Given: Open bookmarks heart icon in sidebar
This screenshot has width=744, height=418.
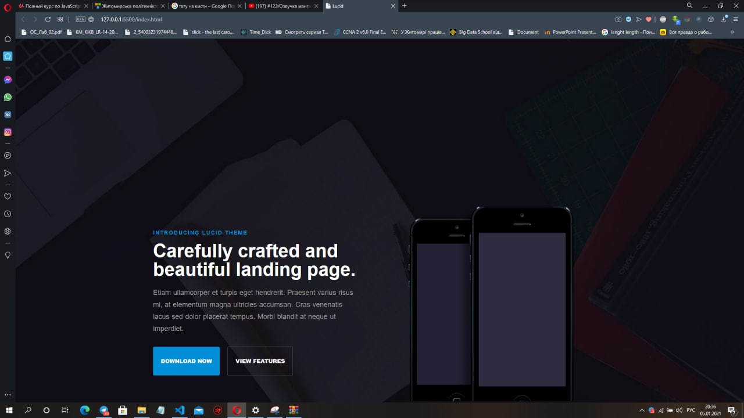Looking at the screenshot, I should (x=8, y=196).
